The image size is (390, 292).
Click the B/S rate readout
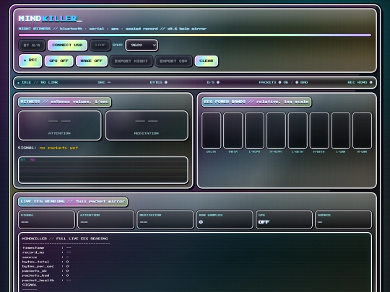213,82
